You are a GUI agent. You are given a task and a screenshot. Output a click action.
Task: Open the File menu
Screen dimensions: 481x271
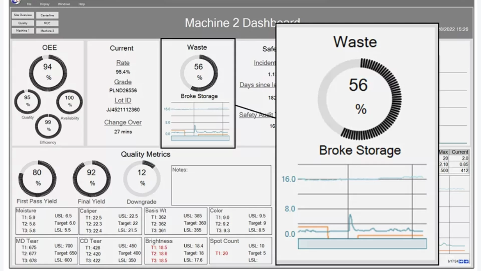coord(29,4)
